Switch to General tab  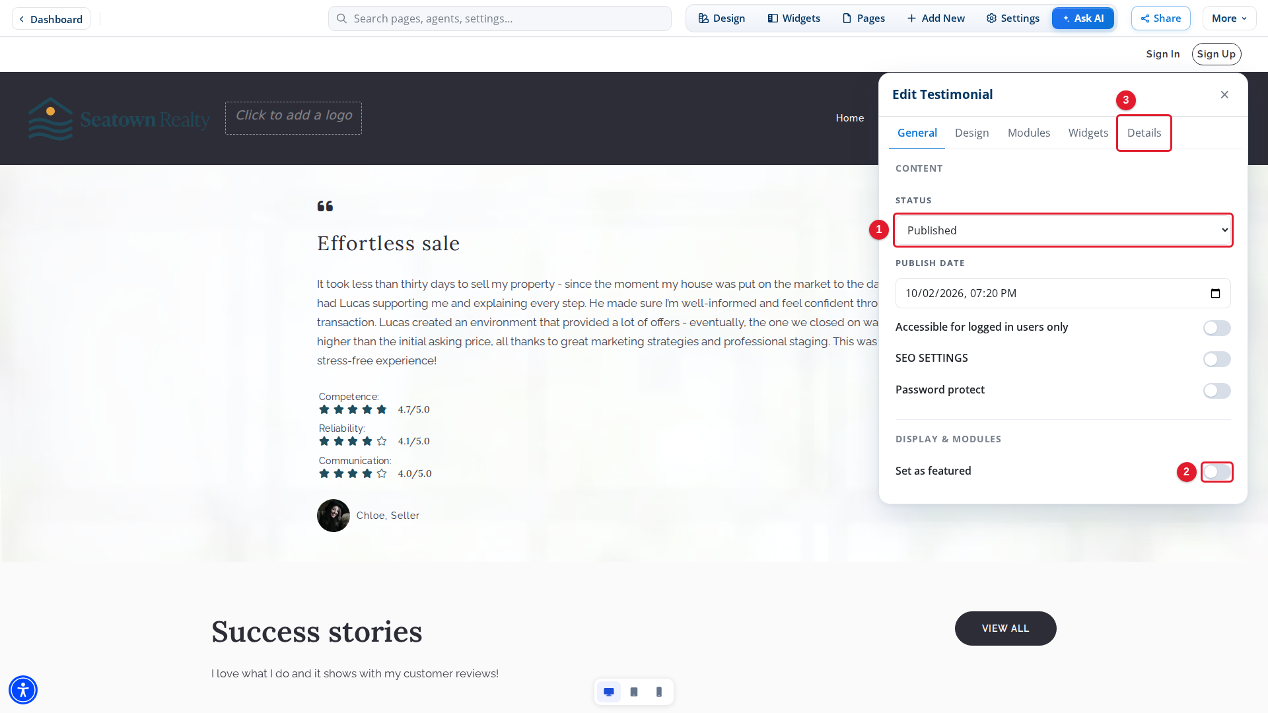(917, 133)
